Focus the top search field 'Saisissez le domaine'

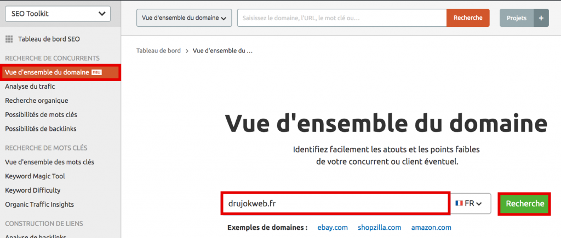coord(342,18)
